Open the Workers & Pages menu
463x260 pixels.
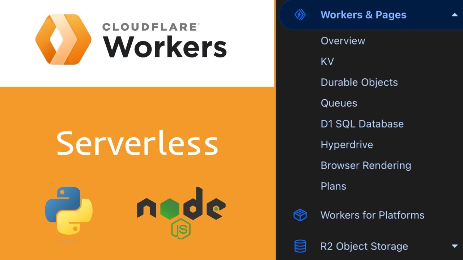click(370, 15)
